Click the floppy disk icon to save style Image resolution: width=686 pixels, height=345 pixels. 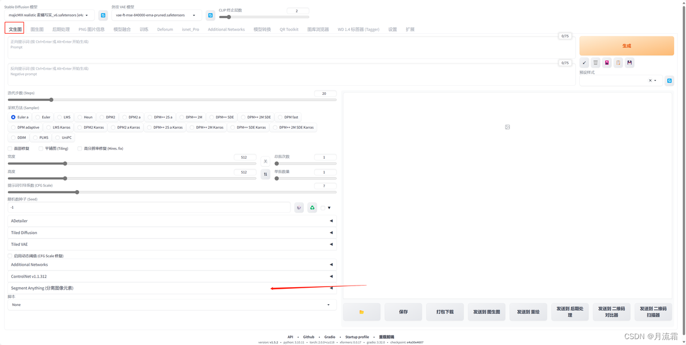[630, 63]
